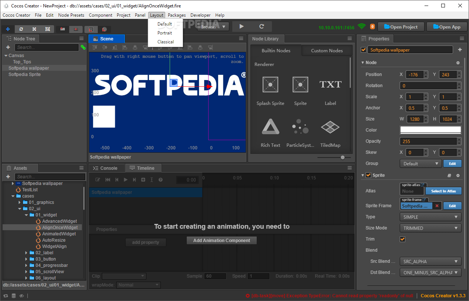Viewport: 469px width, 301px height.
Task: Click Sprite component gear icon
Action: tap(458, 176)
